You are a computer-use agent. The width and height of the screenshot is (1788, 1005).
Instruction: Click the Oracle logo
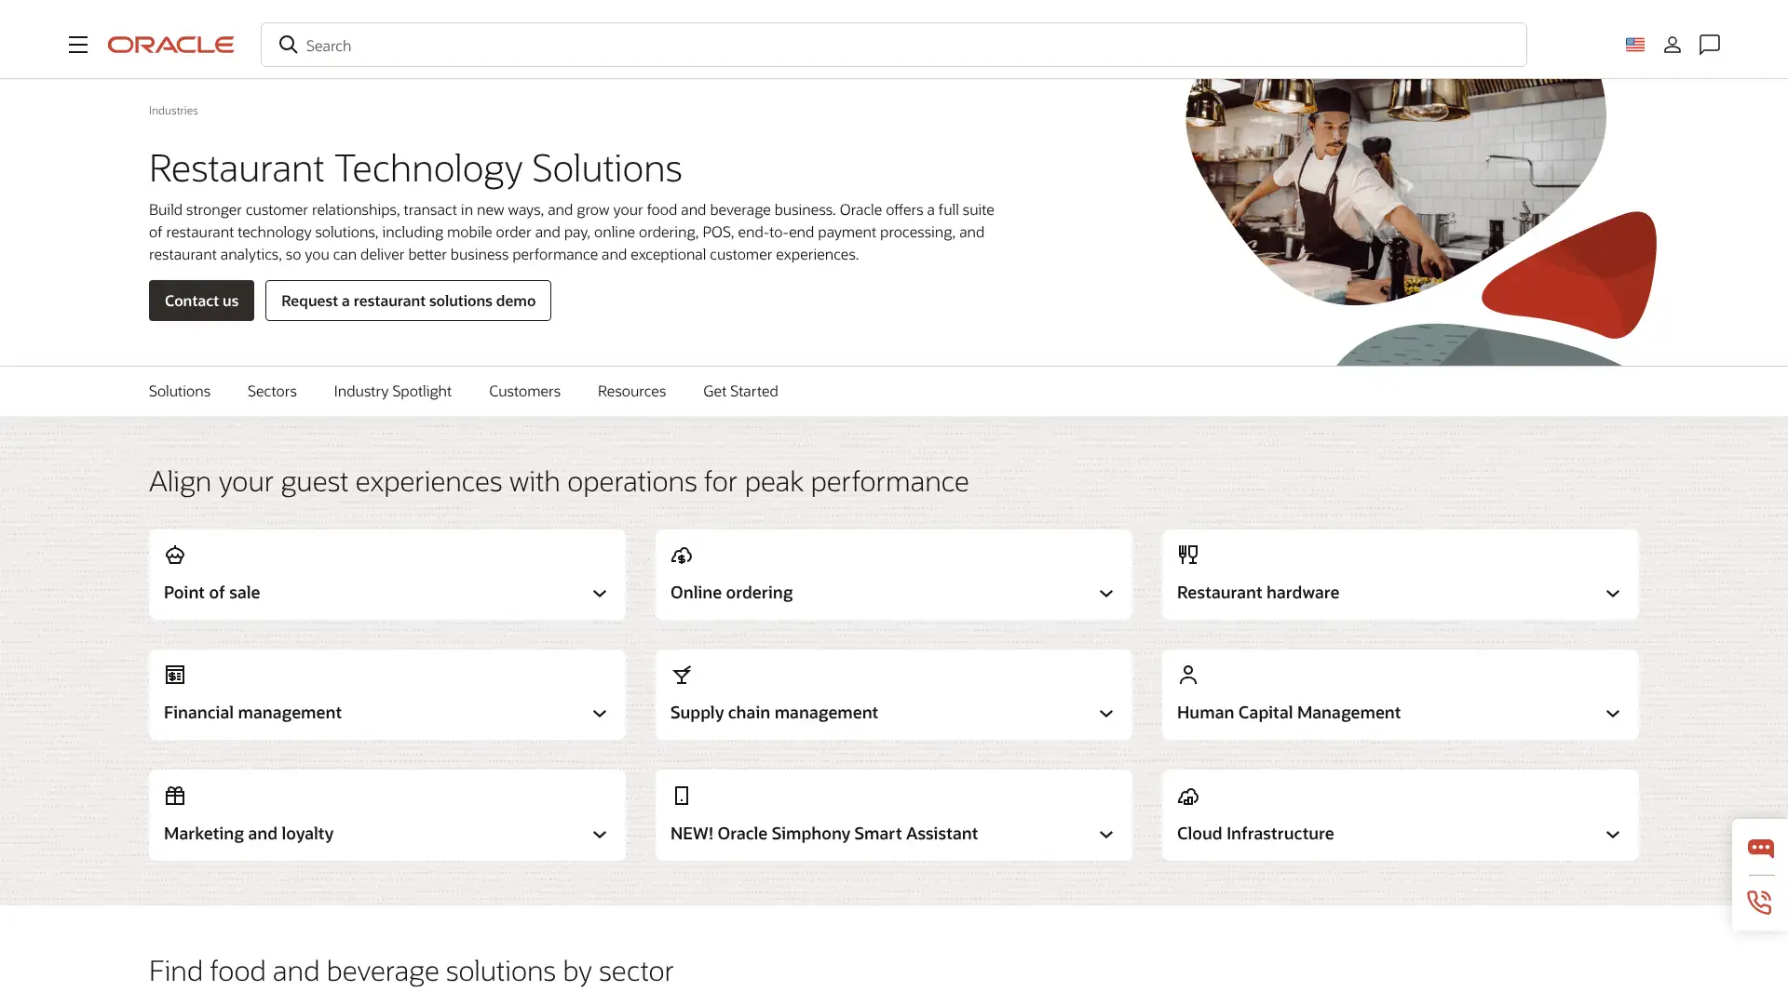click(x=170, y=45)
